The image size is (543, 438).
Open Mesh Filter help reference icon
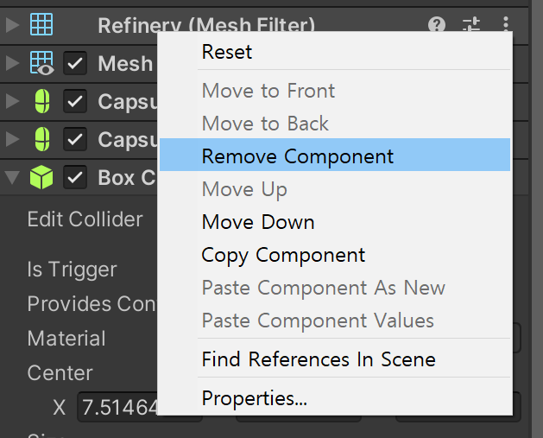coord(438,25)
